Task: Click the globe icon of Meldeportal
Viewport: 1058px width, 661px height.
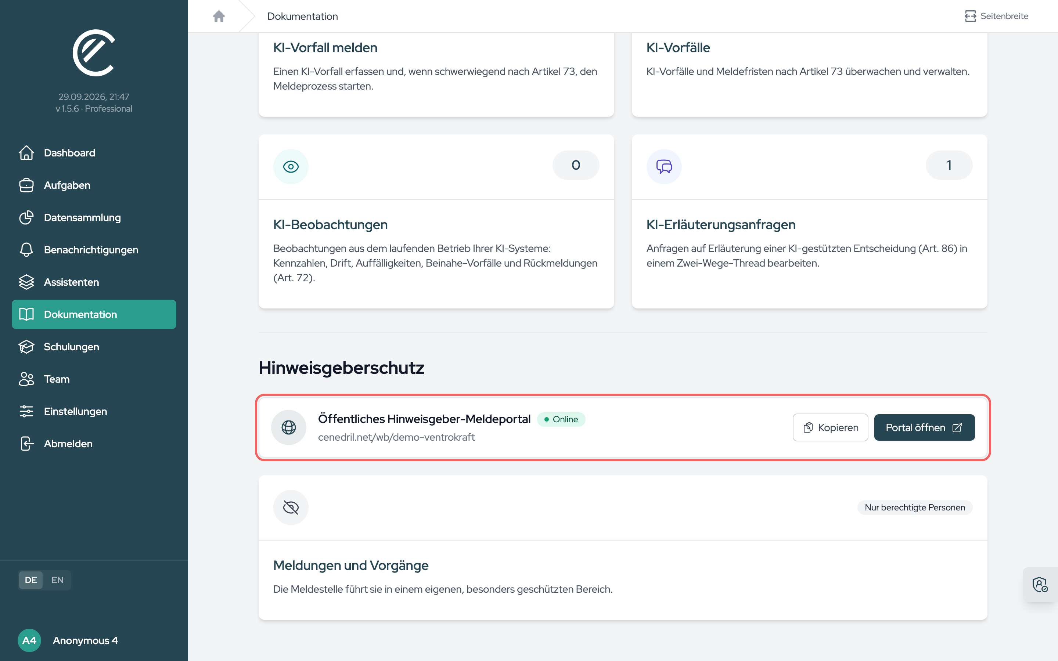Action: tap(288, 427)
